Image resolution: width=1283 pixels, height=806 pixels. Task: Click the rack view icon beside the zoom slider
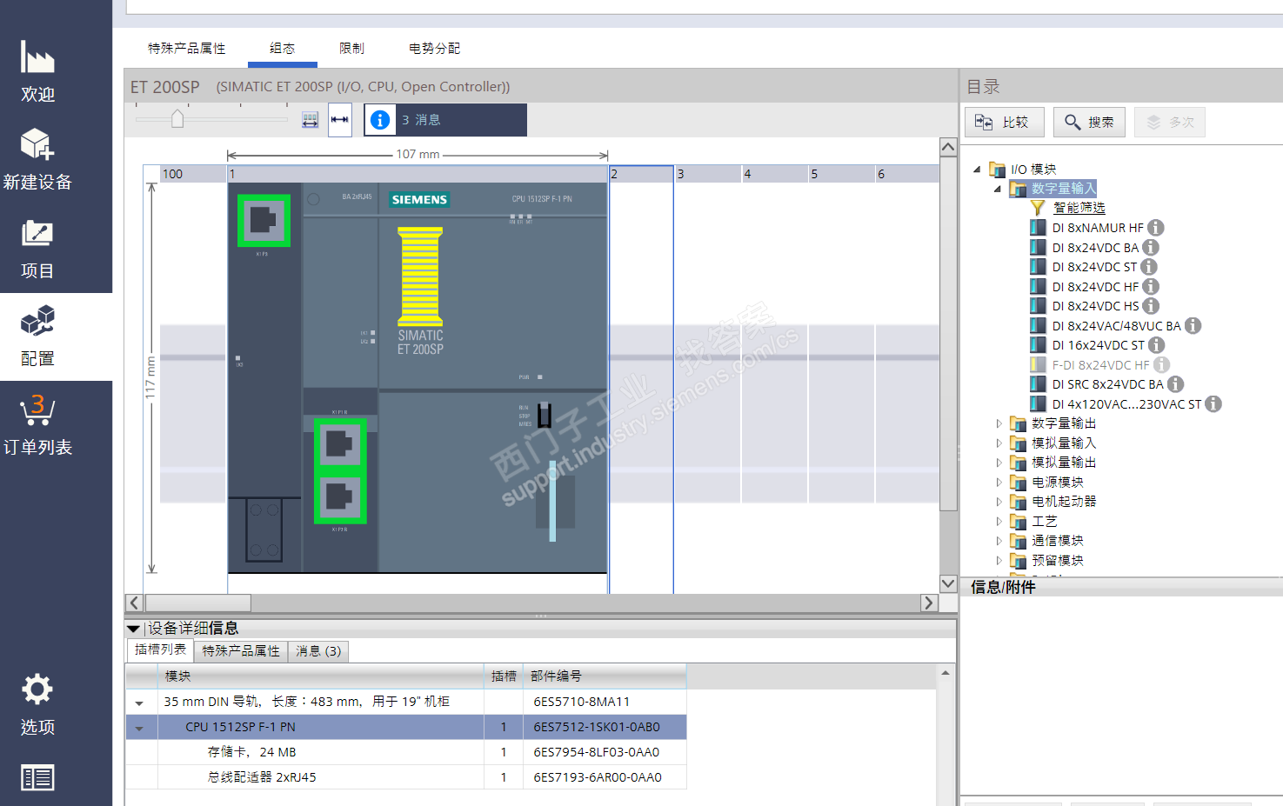point(311,120)
